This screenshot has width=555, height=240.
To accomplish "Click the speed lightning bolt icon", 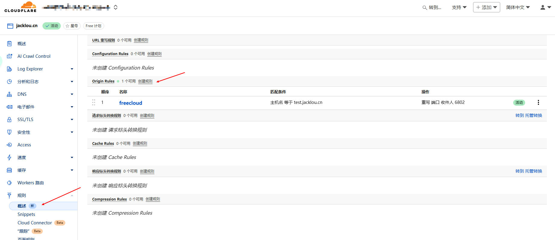I will click(x=9, y=157).
